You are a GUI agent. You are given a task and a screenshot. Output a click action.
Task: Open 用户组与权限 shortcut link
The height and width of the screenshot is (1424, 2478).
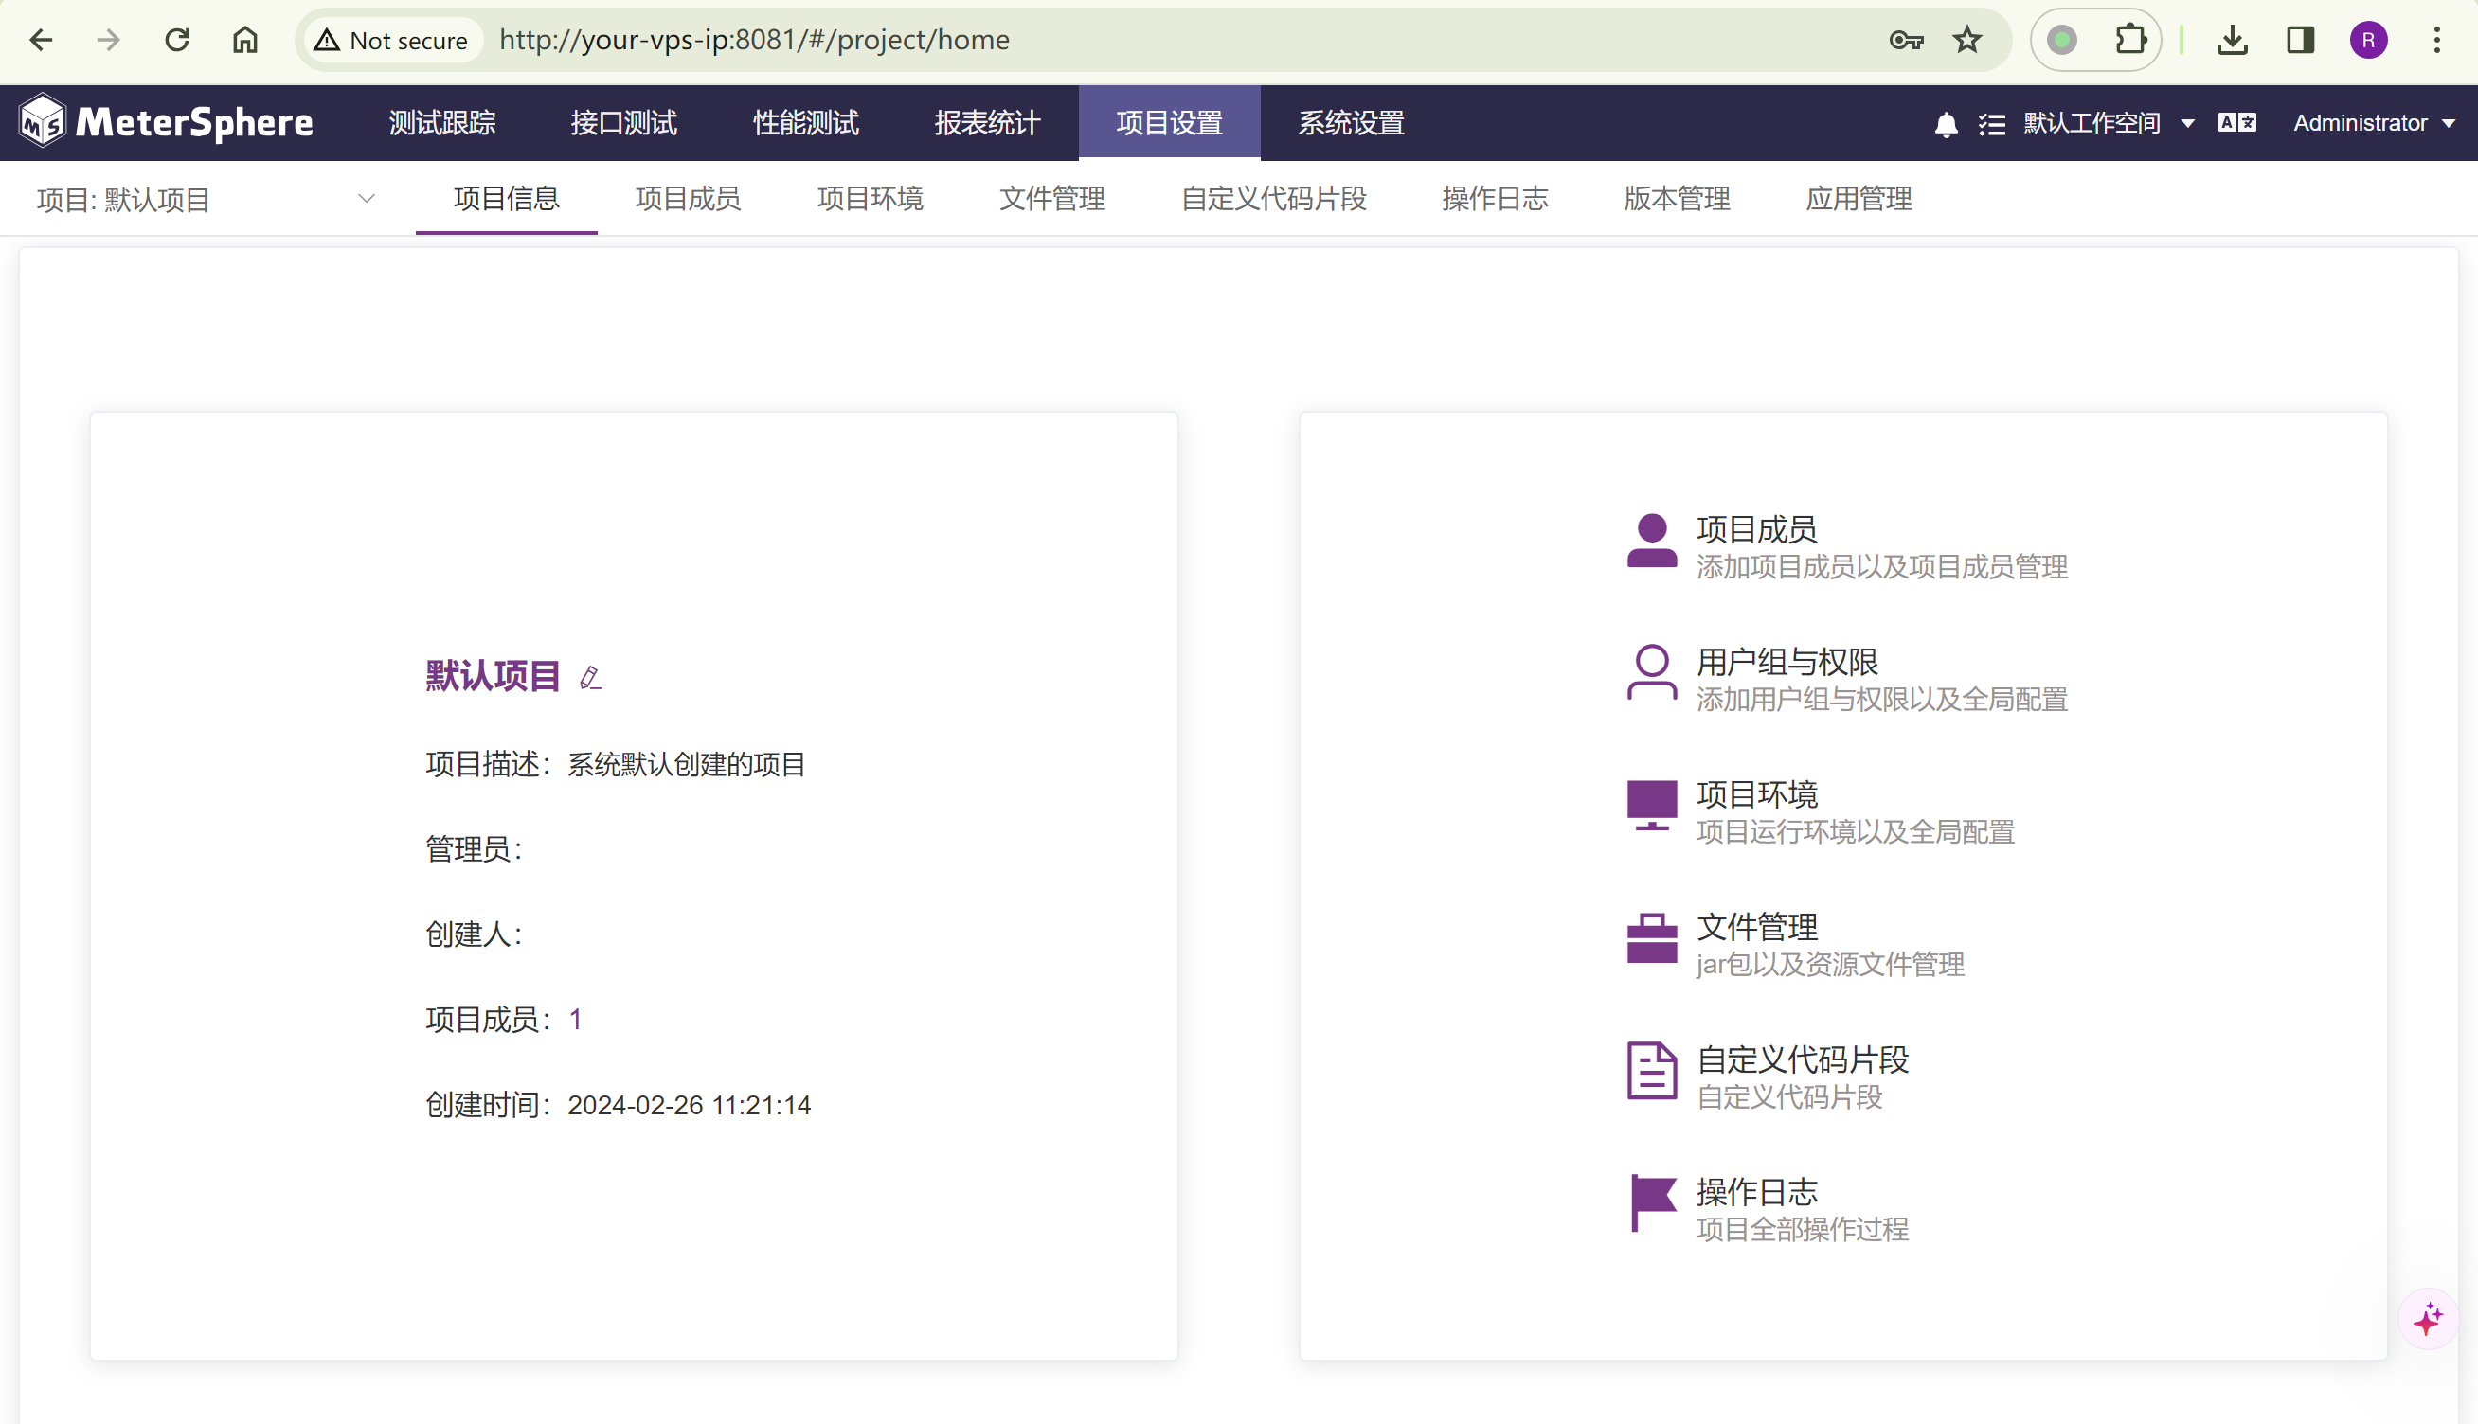click(1787, 662)
